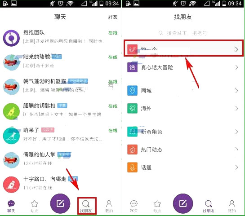Image resolution: width=245 pixels, height=216 pixels.
Task: Tap the red fishing hook icon
Action: (x=132, y=49)
